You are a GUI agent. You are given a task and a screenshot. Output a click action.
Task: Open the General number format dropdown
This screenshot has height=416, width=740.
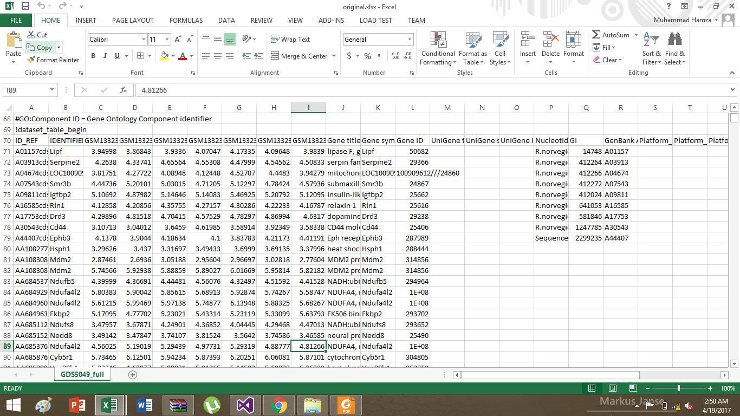point(410,40)
